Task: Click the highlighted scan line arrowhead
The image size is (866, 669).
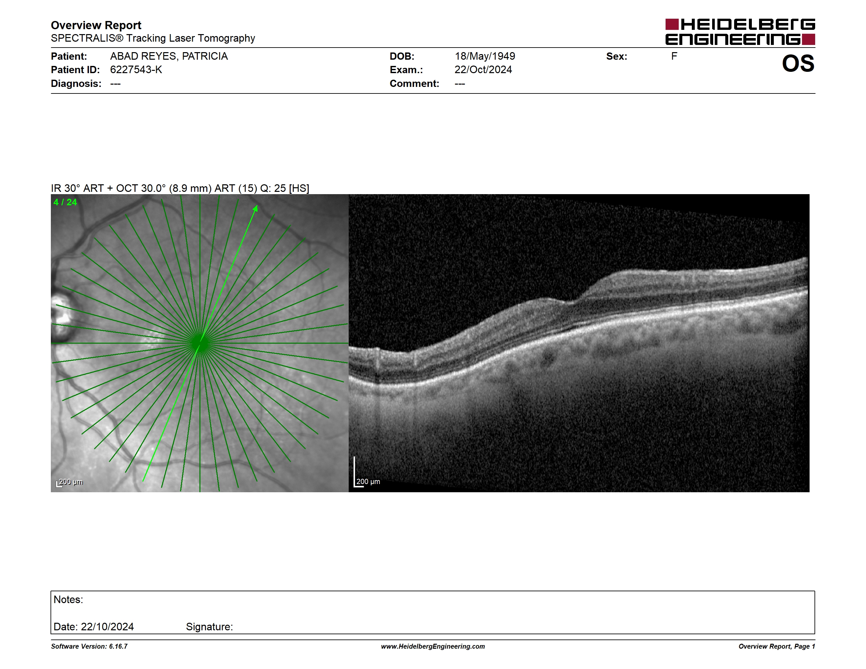Action: click(256, 209)
